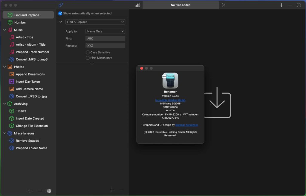
Task: Click the plus icon to add files
Action: 281,5
